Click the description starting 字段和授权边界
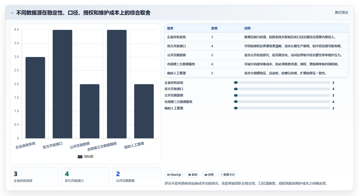Screen dimensions: 359x196 pyautogui.click(x=293, y=46)
